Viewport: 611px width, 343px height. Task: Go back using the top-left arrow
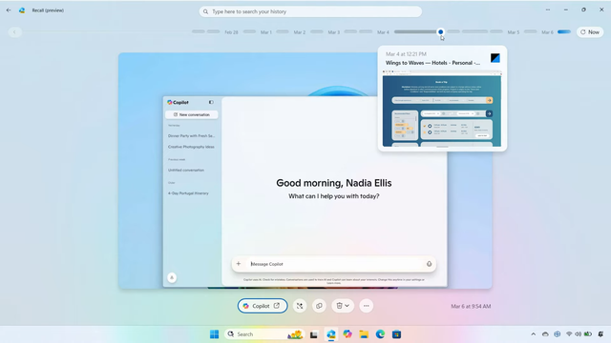pyautogui.click(x=9, y=10)
